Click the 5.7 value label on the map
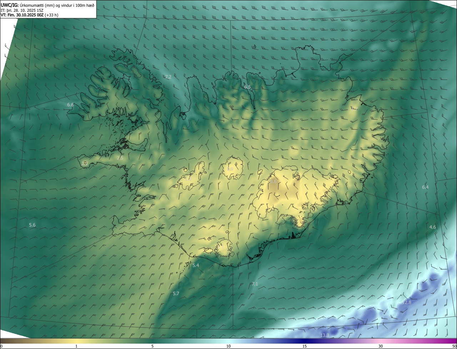This screenshot has width=457, height=349. 176,294
